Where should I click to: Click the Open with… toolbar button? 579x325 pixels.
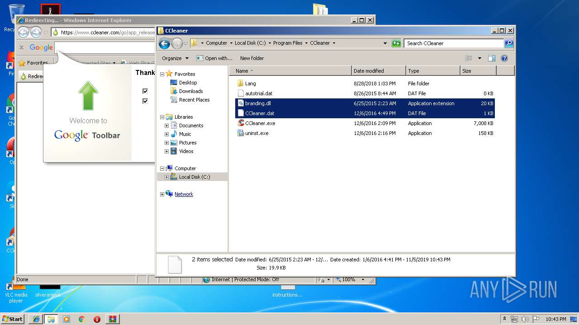tap(214, 58)
